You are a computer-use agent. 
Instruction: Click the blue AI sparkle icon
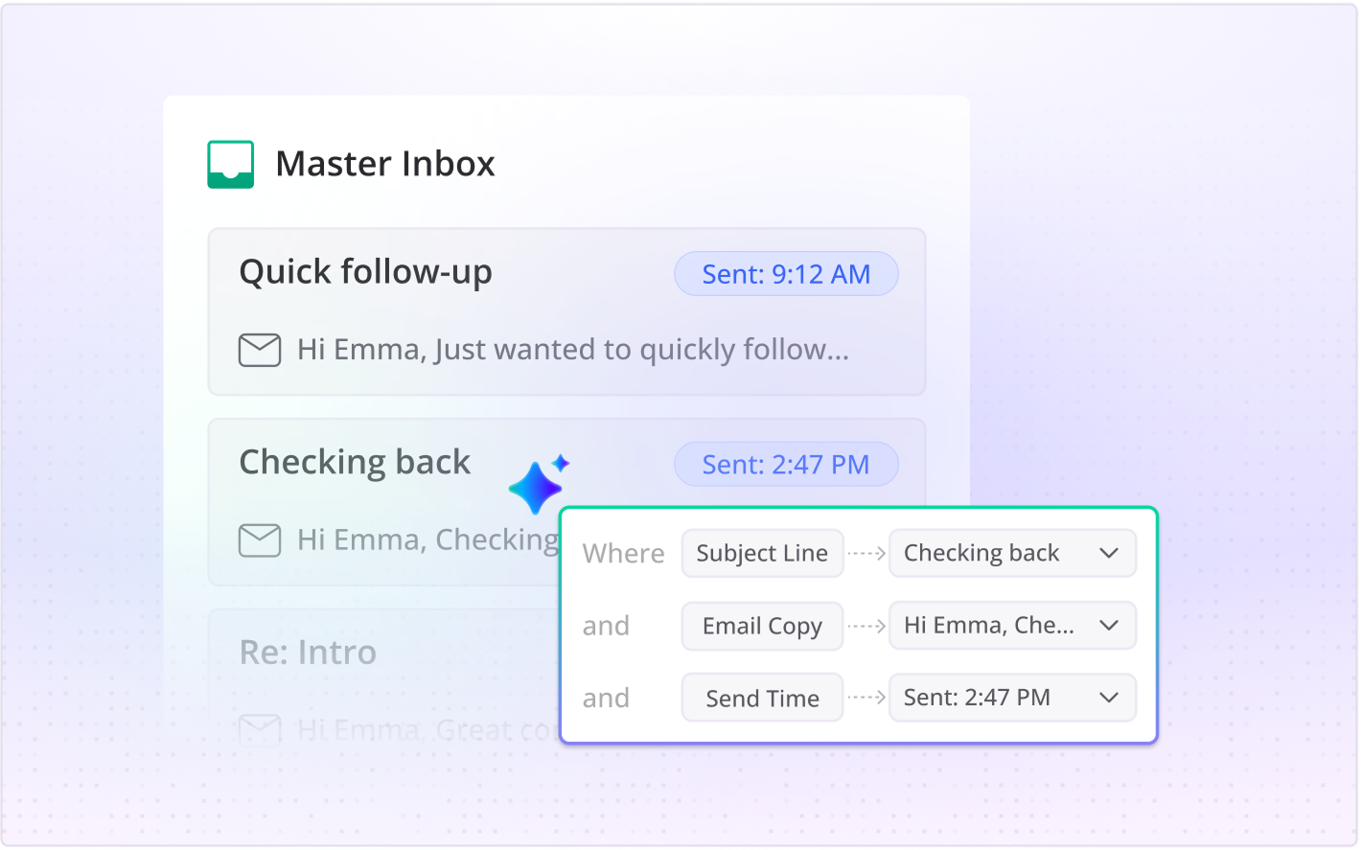click(x=540, y=484)
